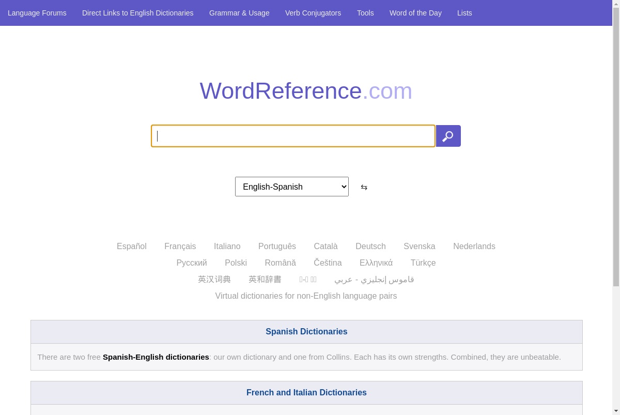Swap dictionary language direction arrows

[x=364, y=187]
